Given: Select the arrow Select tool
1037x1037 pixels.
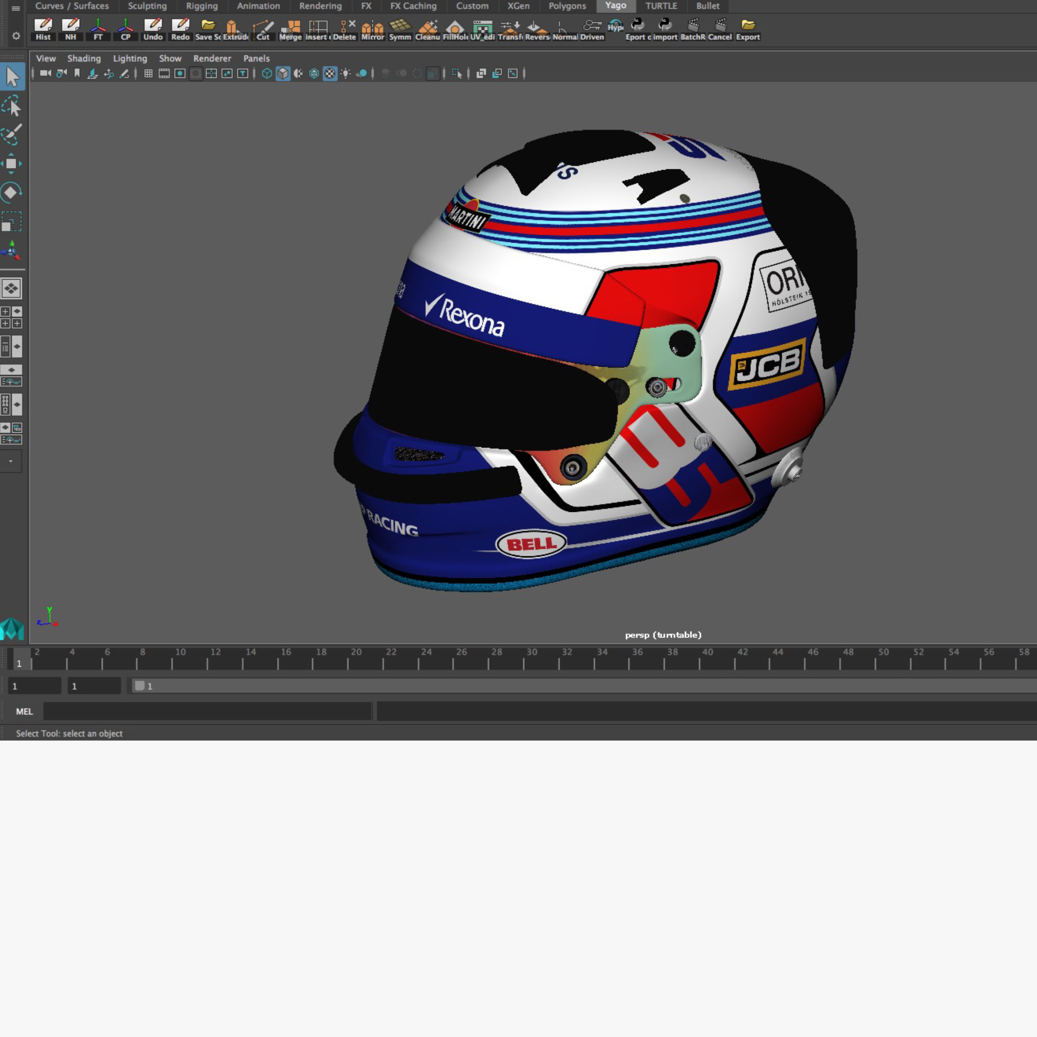Looking at the screenshot, I should point(12,77).
